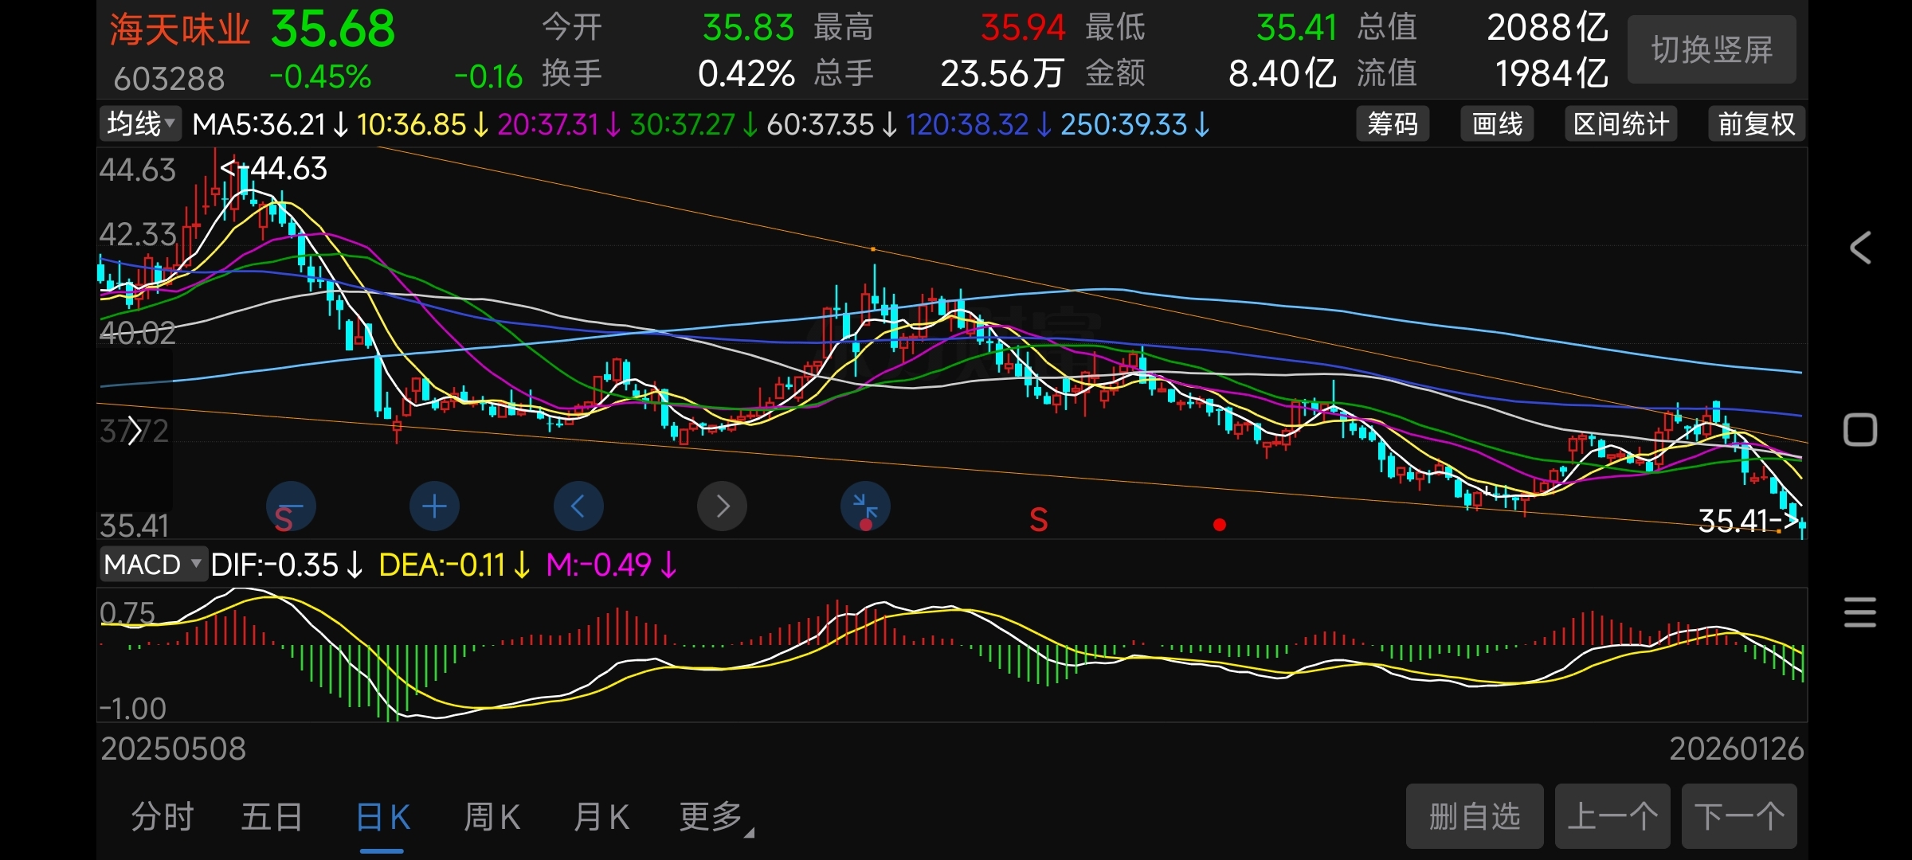Open the Android recent apps menu
Viewport: 1912px width, 860px height.
1860,613
